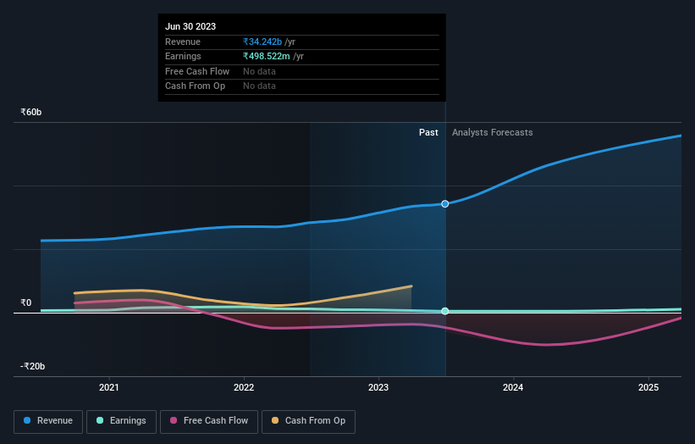695x444 pixels.
Task: Click the ₹60b y-axis label
Action: tap(31, 112)
